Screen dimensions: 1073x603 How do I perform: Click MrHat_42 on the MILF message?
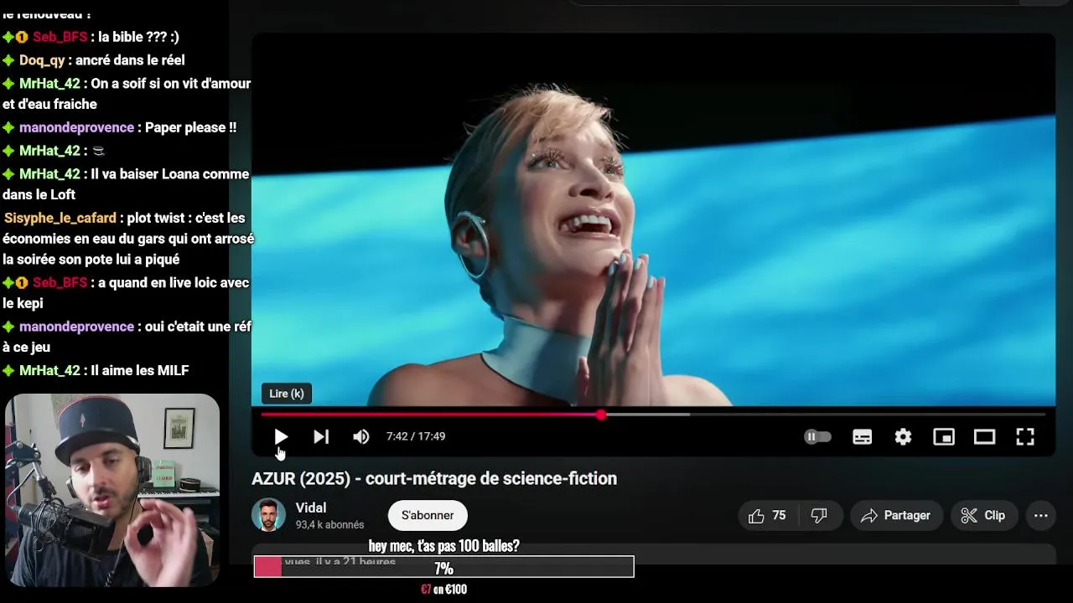pyautogui.click(x=49, y=370)
